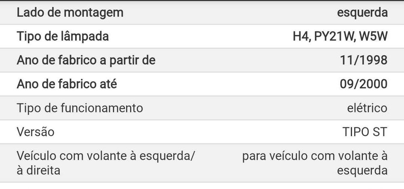Click the 'Tipo de funcionamento' label
404x189 pixels.
pos(80,108)
